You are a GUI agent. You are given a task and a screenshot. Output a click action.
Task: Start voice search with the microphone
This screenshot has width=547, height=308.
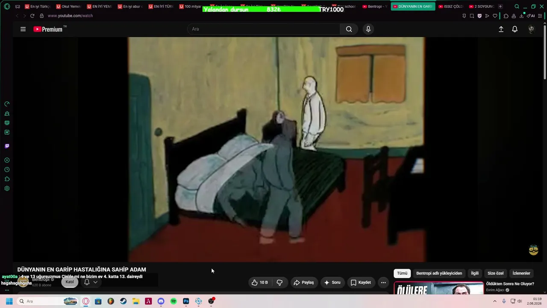click(x=368, y=29)
